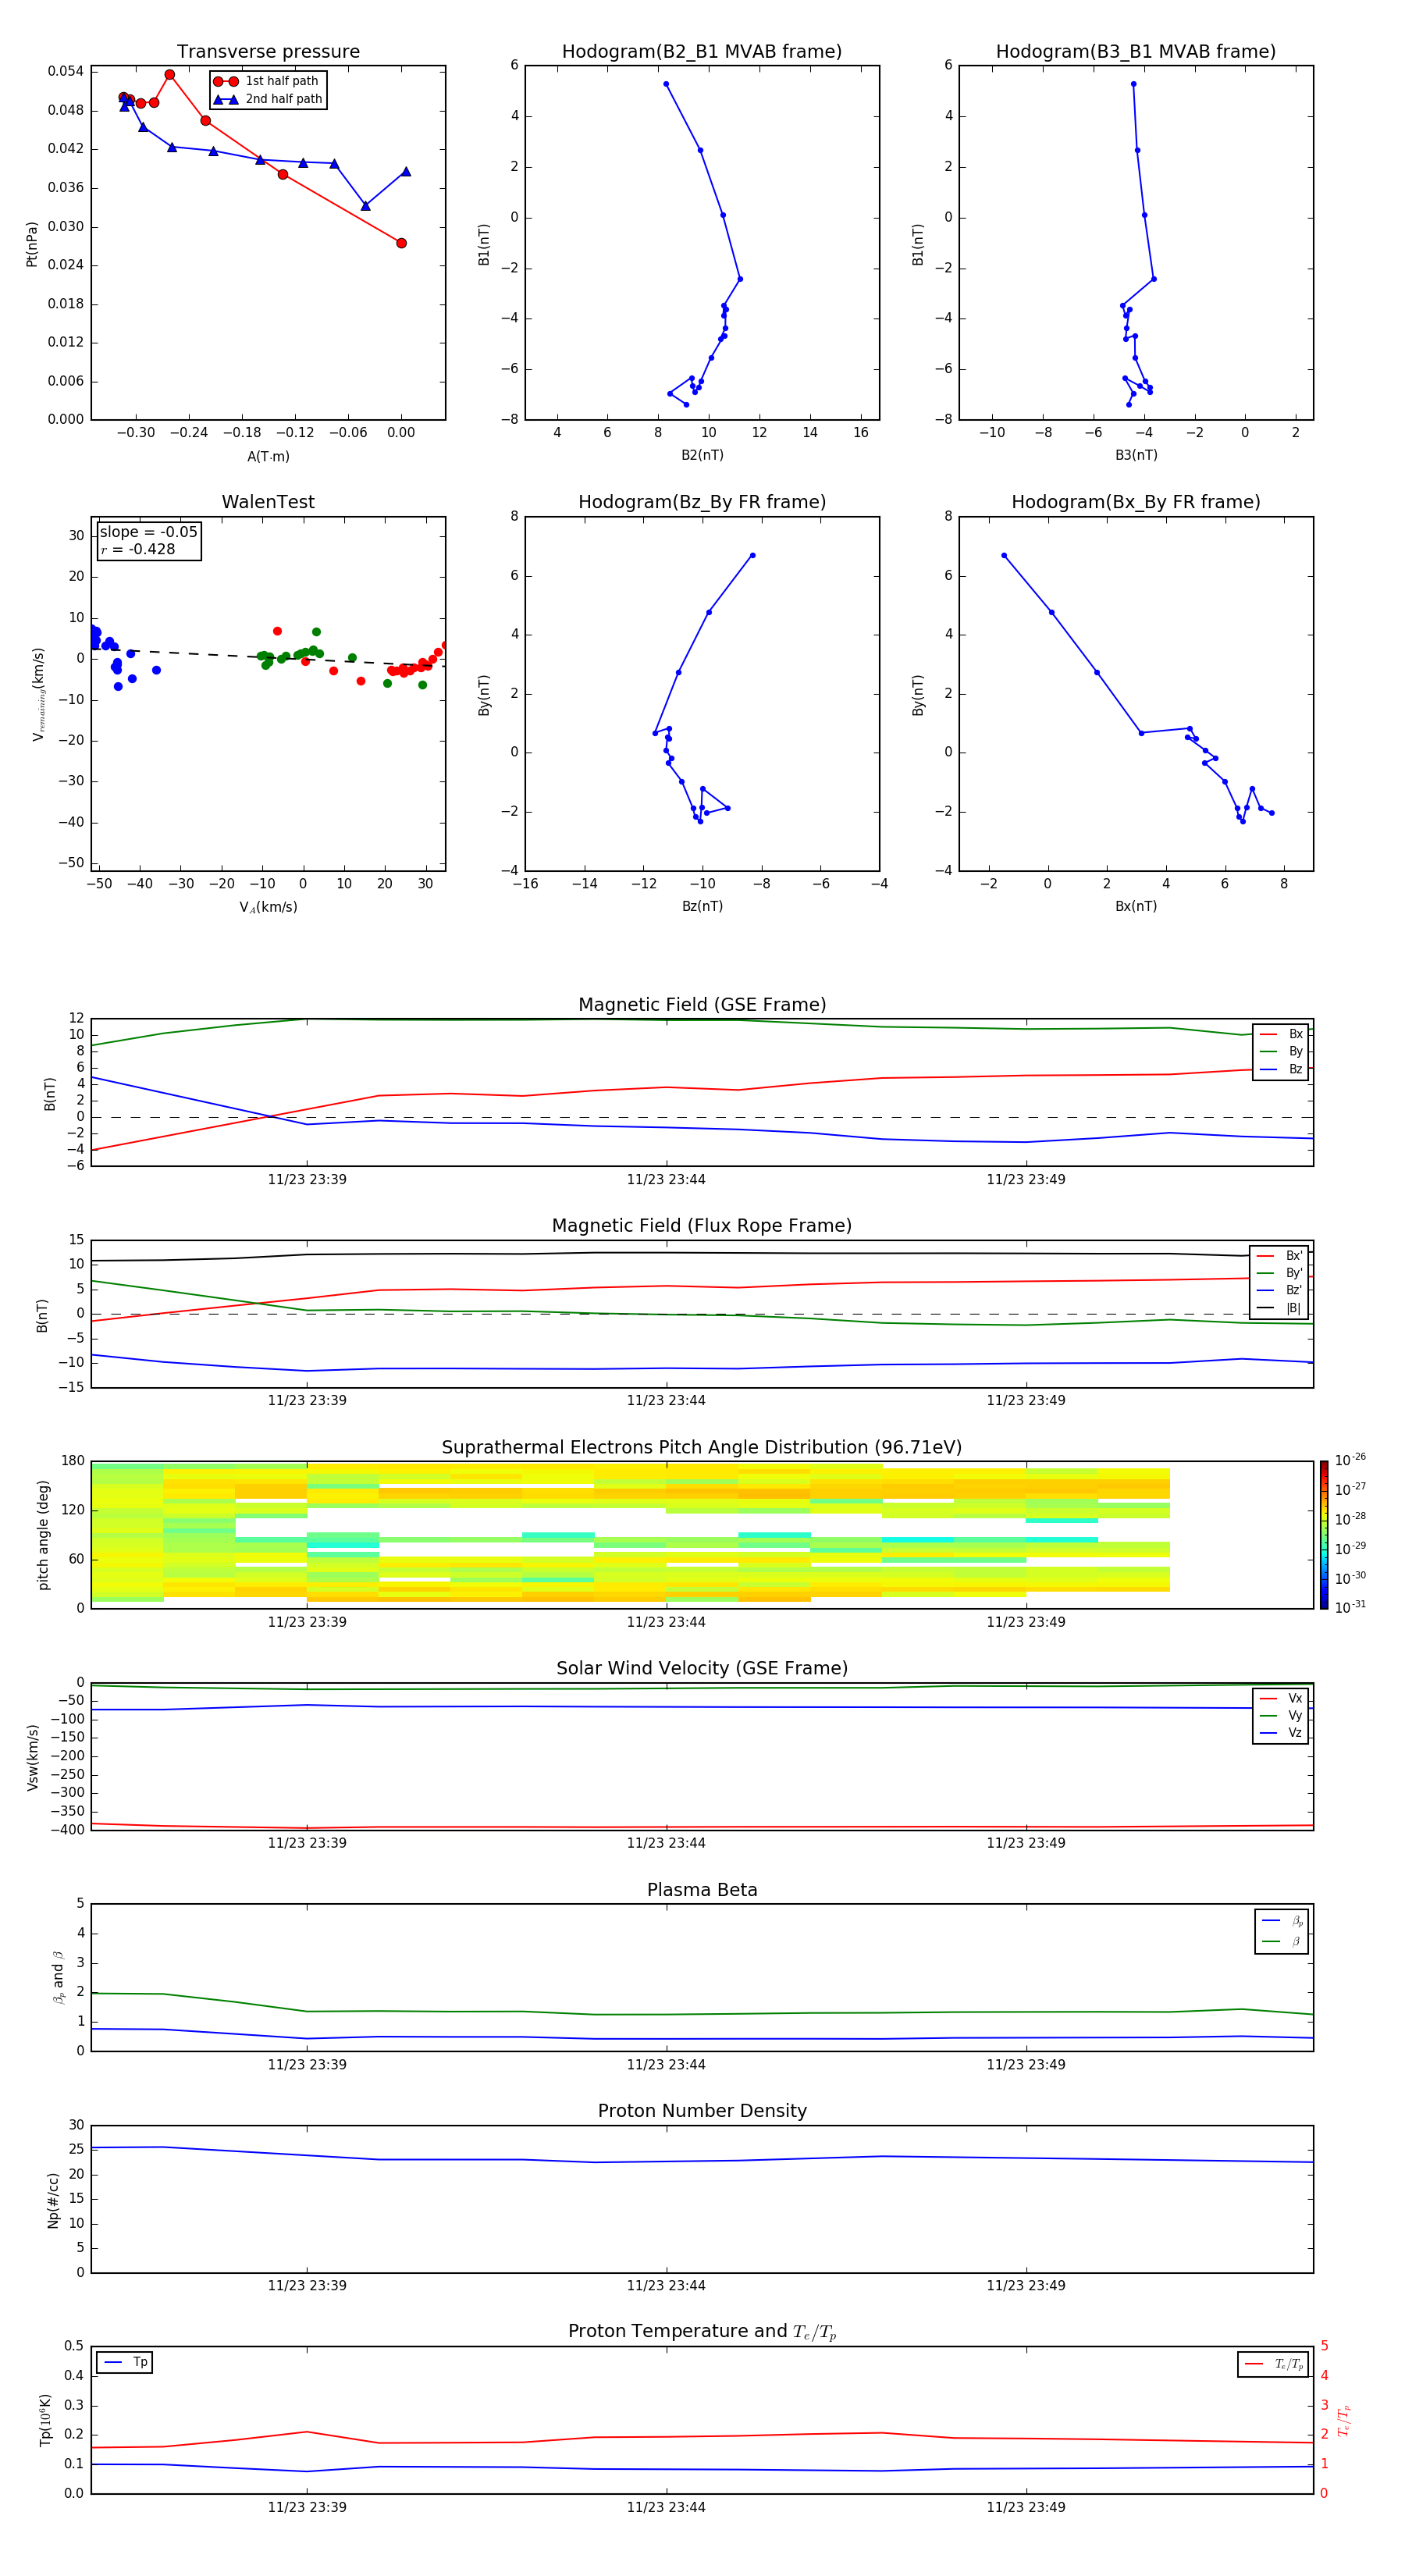The height and width of the screenshot is (2576, 1405).
Task: Click '1st half path' legend entry
Action: pos(268,81)
